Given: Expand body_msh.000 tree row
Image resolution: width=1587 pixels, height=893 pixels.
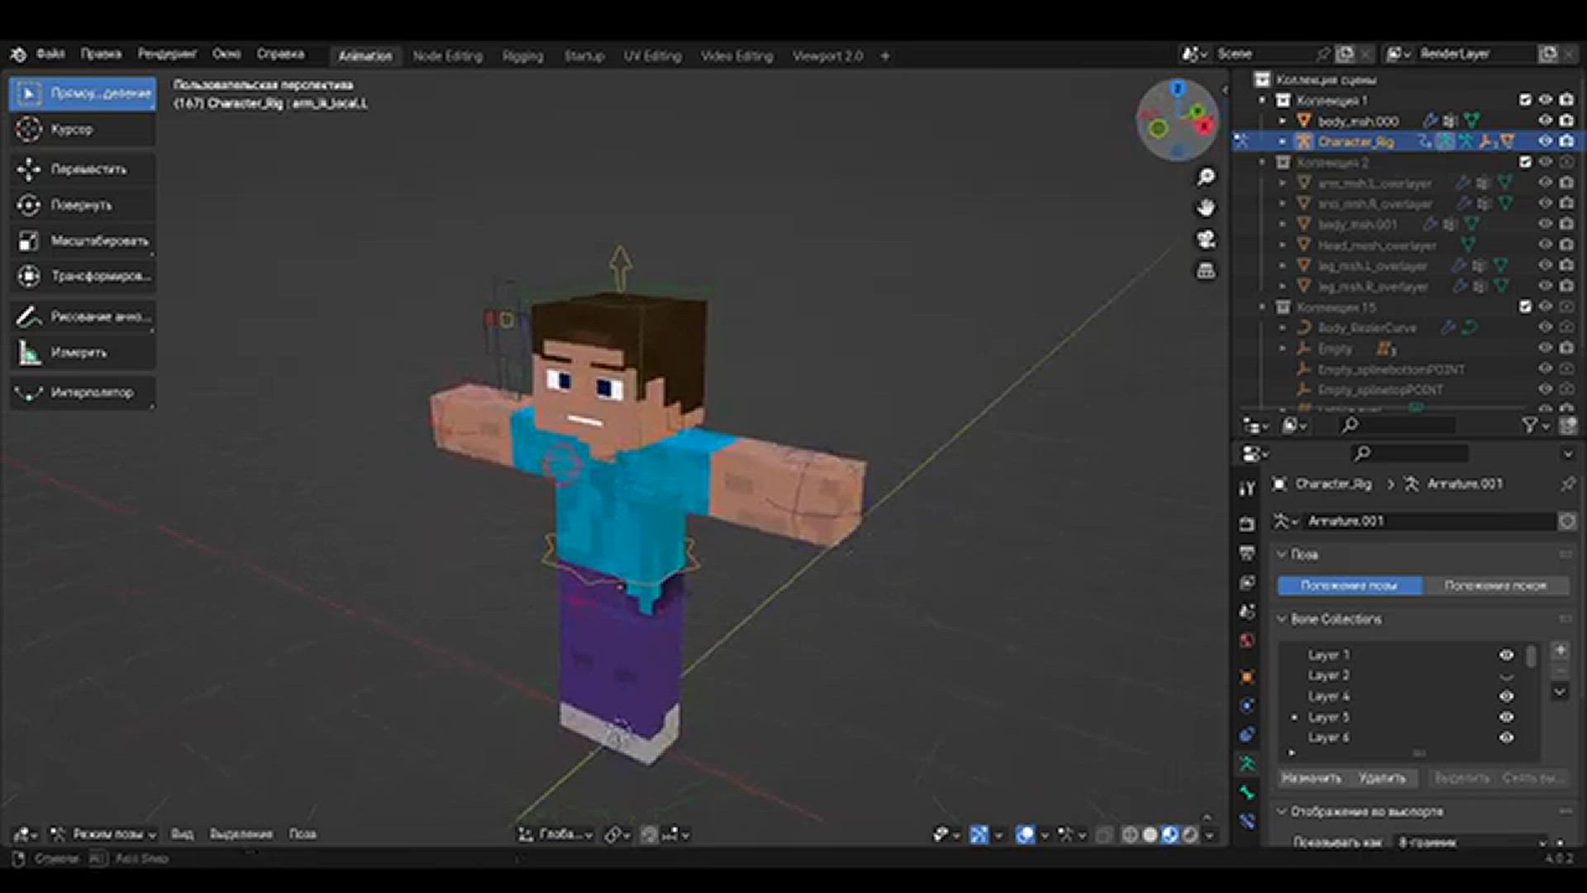Looking at the screenshot, I should click(x=1282, y=121).
